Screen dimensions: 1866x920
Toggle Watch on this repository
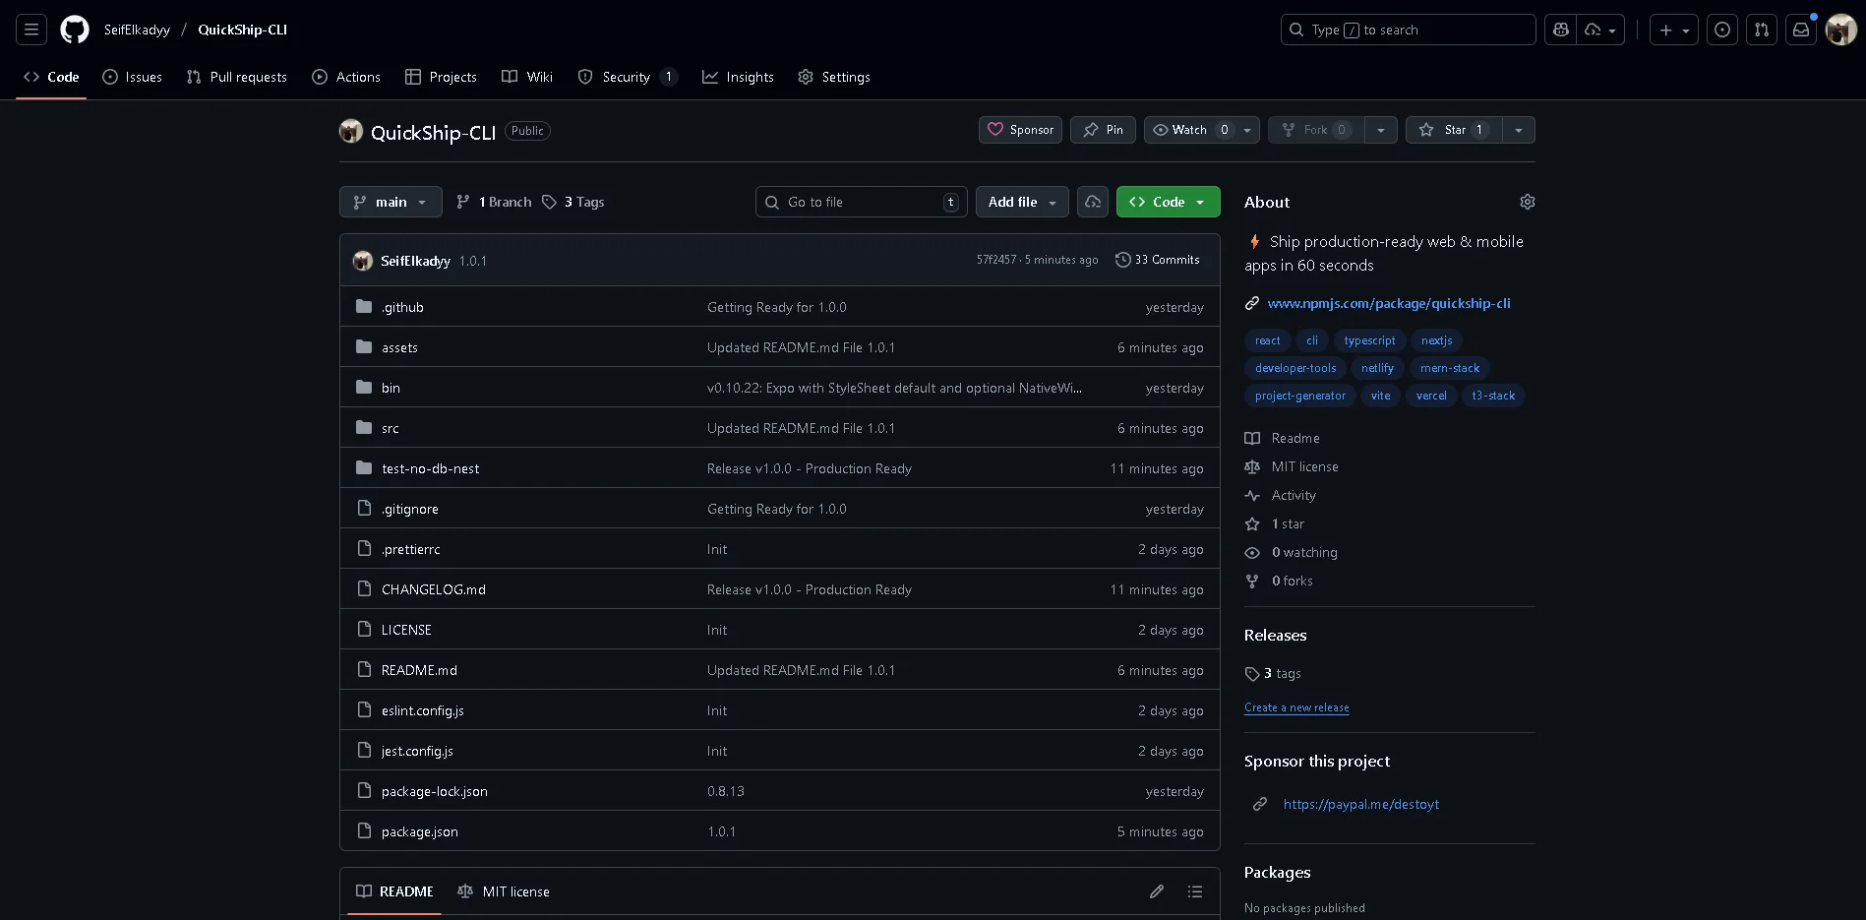[x=1188, y=130]
